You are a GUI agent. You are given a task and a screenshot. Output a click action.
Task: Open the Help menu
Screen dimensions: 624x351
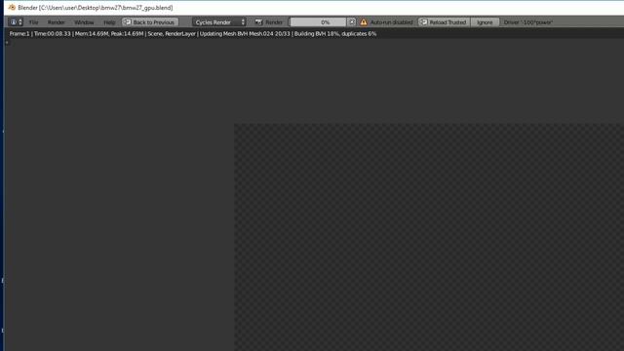pos(109,22)
